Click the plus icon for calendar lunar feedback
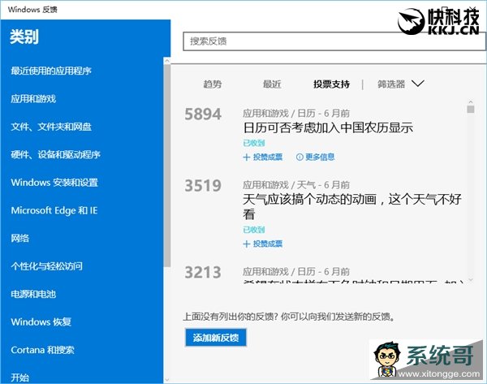This screenshot has width=487, height=384. (x=247, y=157)
